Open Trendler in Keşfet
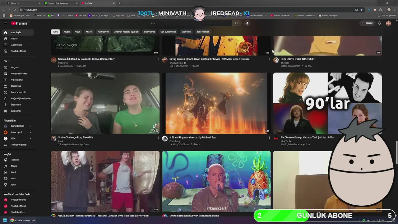Viewport: 398px width, 224px height. coord(18,160)
